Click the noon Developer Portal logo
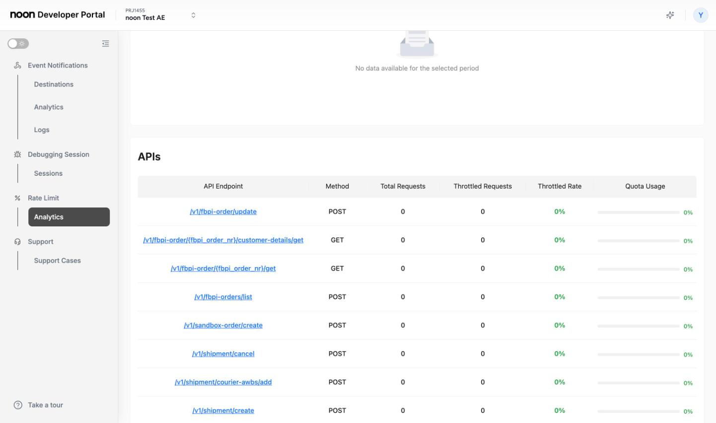Image resolution: width=716 pixels, height=423 pixels. coord(58,15)
